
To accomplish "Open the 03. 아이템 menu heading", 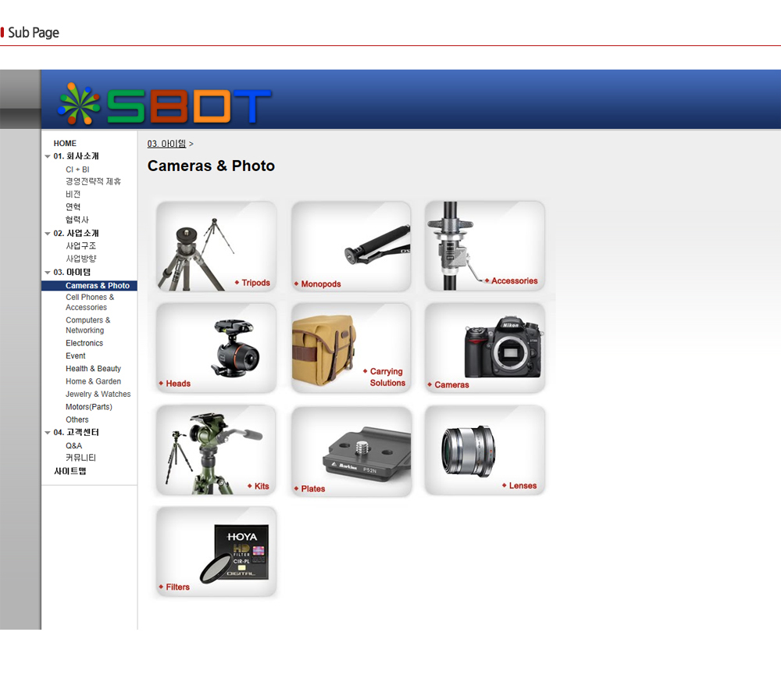I will (x=72, y=272).
